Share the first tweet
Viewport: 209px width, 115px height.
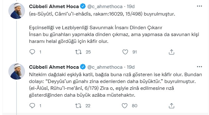[172, 52]
